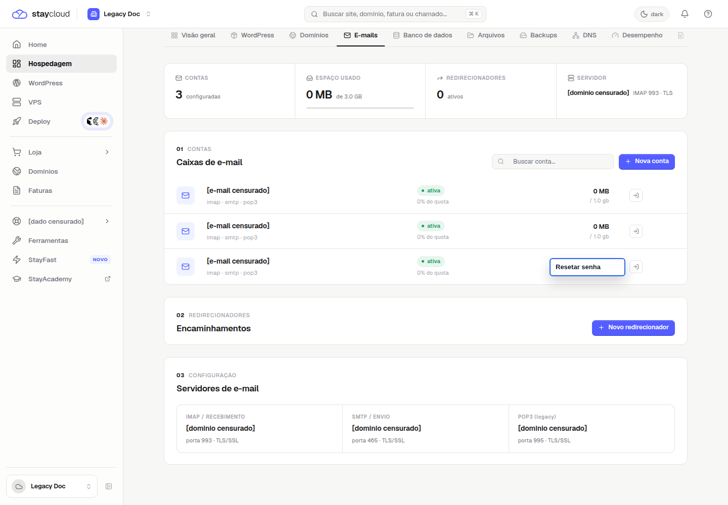Click the NOVO badge next to StayFast

point(100,260)
